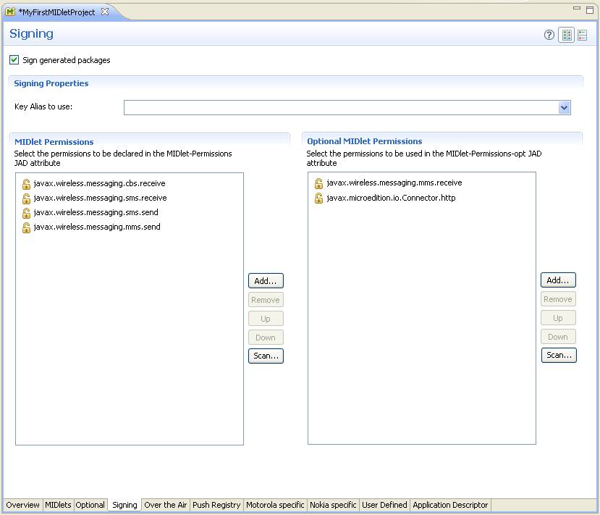Screen dimensions: 600x515
Task: Click the help question mark icon
Action: point(549,35)
